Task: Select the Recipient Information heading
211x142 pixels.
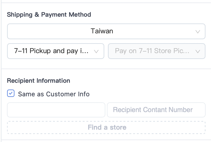Action: pyautogui.click(x=38, y=81)
